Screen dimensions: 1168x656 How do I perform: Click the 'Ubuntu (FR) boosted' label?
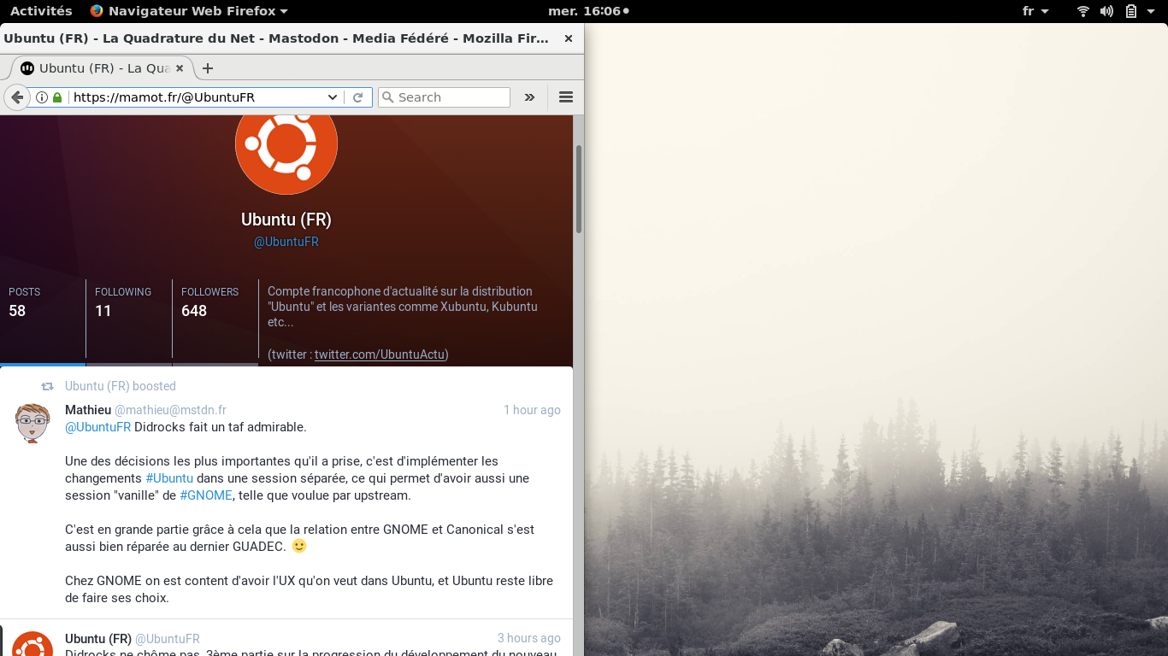(121, 386)
